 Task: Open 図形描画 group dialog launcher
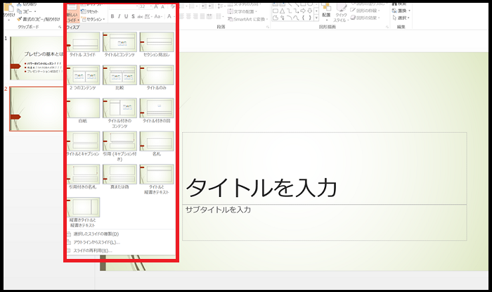click(x=387, y=27)
